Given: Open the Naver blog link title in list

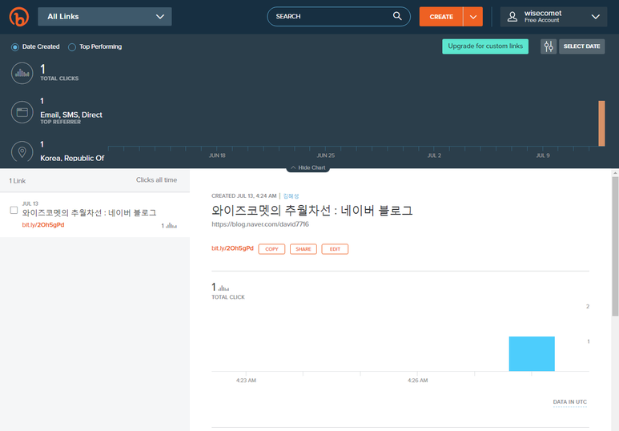Looking at the screenshot, I should tap(89, 213).
